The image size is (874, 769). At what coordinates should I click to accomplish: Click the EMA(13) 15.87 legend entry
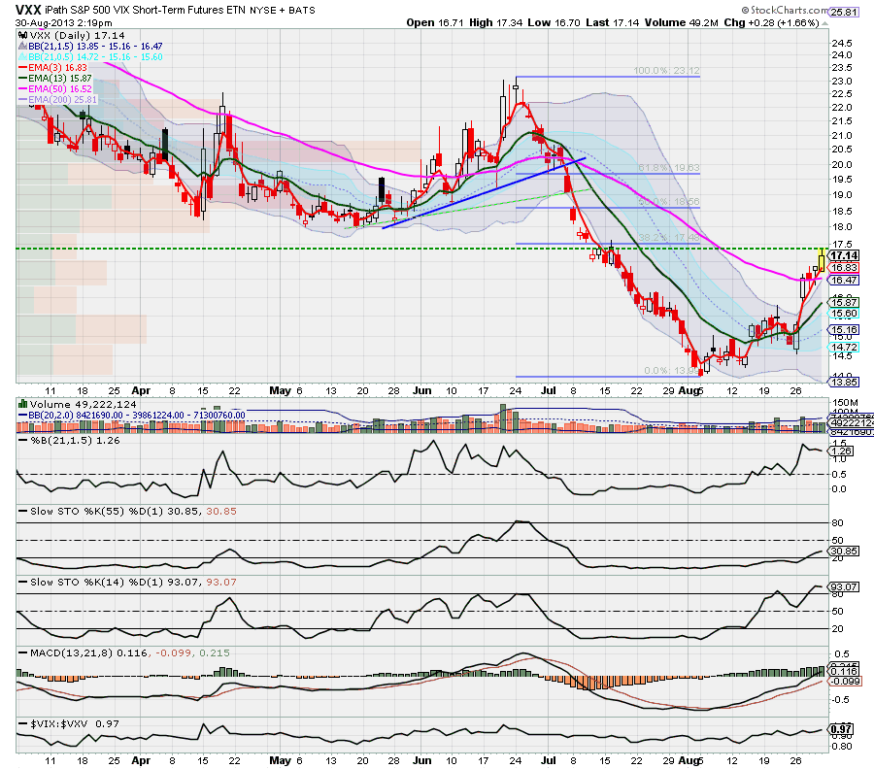(x=60, y=78)
